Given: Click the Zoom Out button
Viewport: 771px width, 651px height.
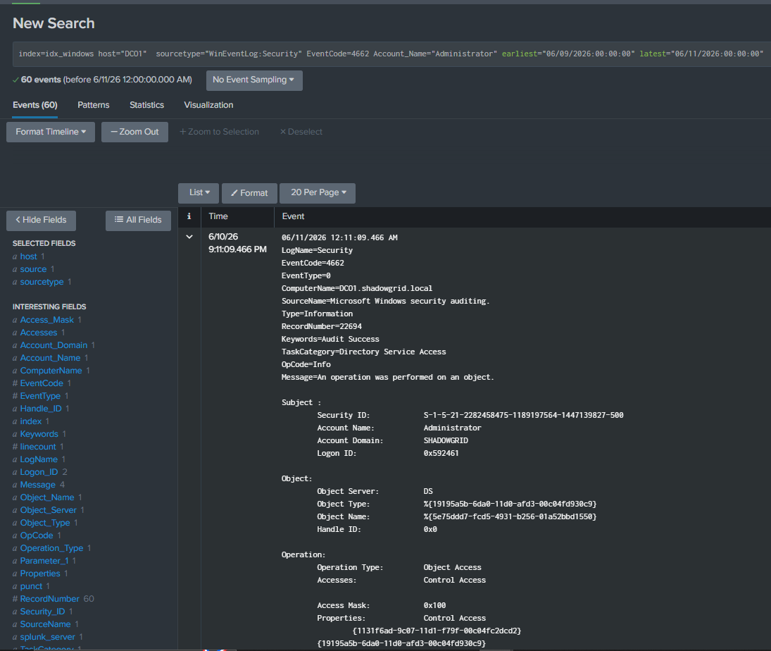Looking at the screenshot, I should (134, 132).
